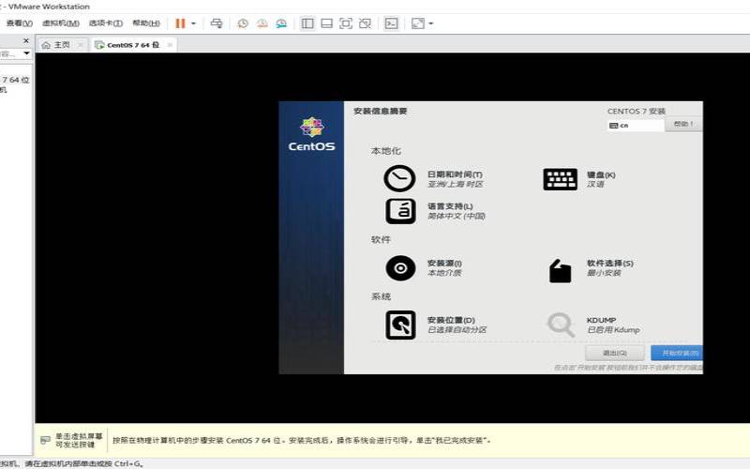Screen dimensions: 750x469
Task: Open the power options dropdown arrow beside pause
Action: tap(193, 23)
